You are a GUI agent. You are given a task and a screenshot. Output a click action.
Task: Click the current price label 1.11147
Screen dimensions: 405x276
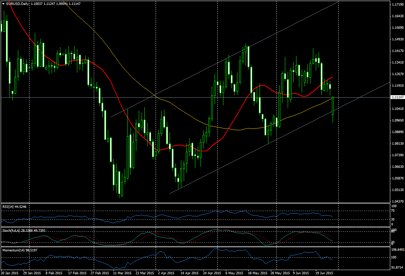pyautogui.click(x=398, y=97)
